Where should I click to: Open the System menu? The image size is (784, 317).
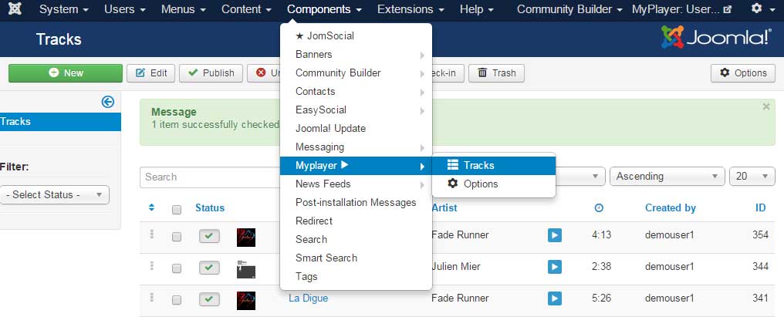pyautogui.click(x=64, y=9)
